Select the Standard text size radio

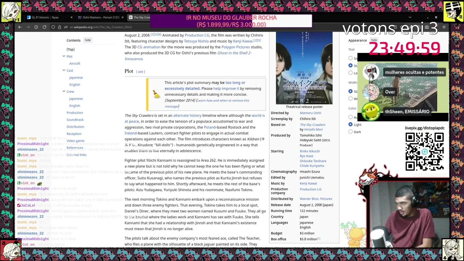tap(351, 66)
